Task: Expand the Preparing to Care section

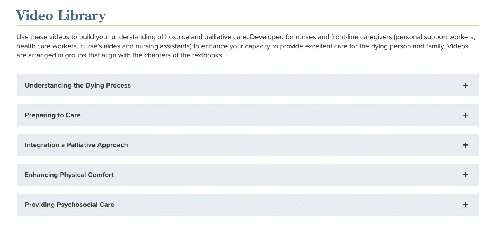Action: (247, 115)
